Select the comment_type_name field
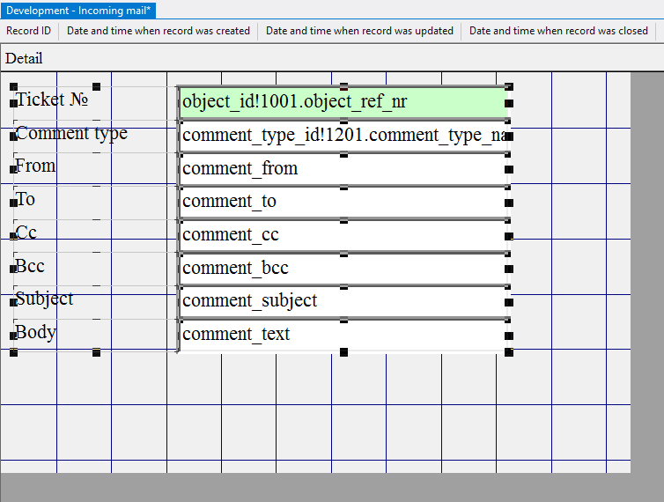Screen dimensions: 664x502 343,136
